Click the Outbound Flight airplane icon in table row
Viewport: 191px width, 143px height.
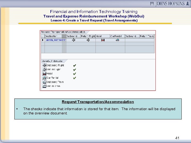pos(73,40)
